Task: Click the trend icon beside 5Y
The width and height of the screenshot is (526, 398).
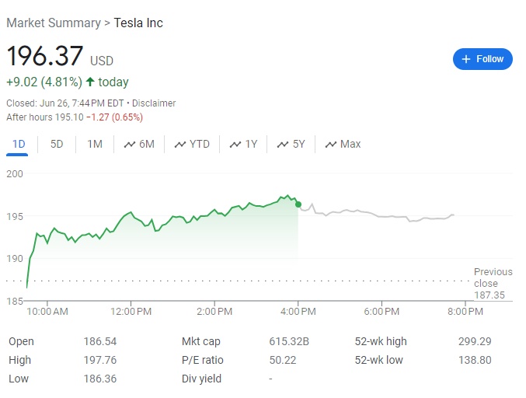Action: pos(284,144)
